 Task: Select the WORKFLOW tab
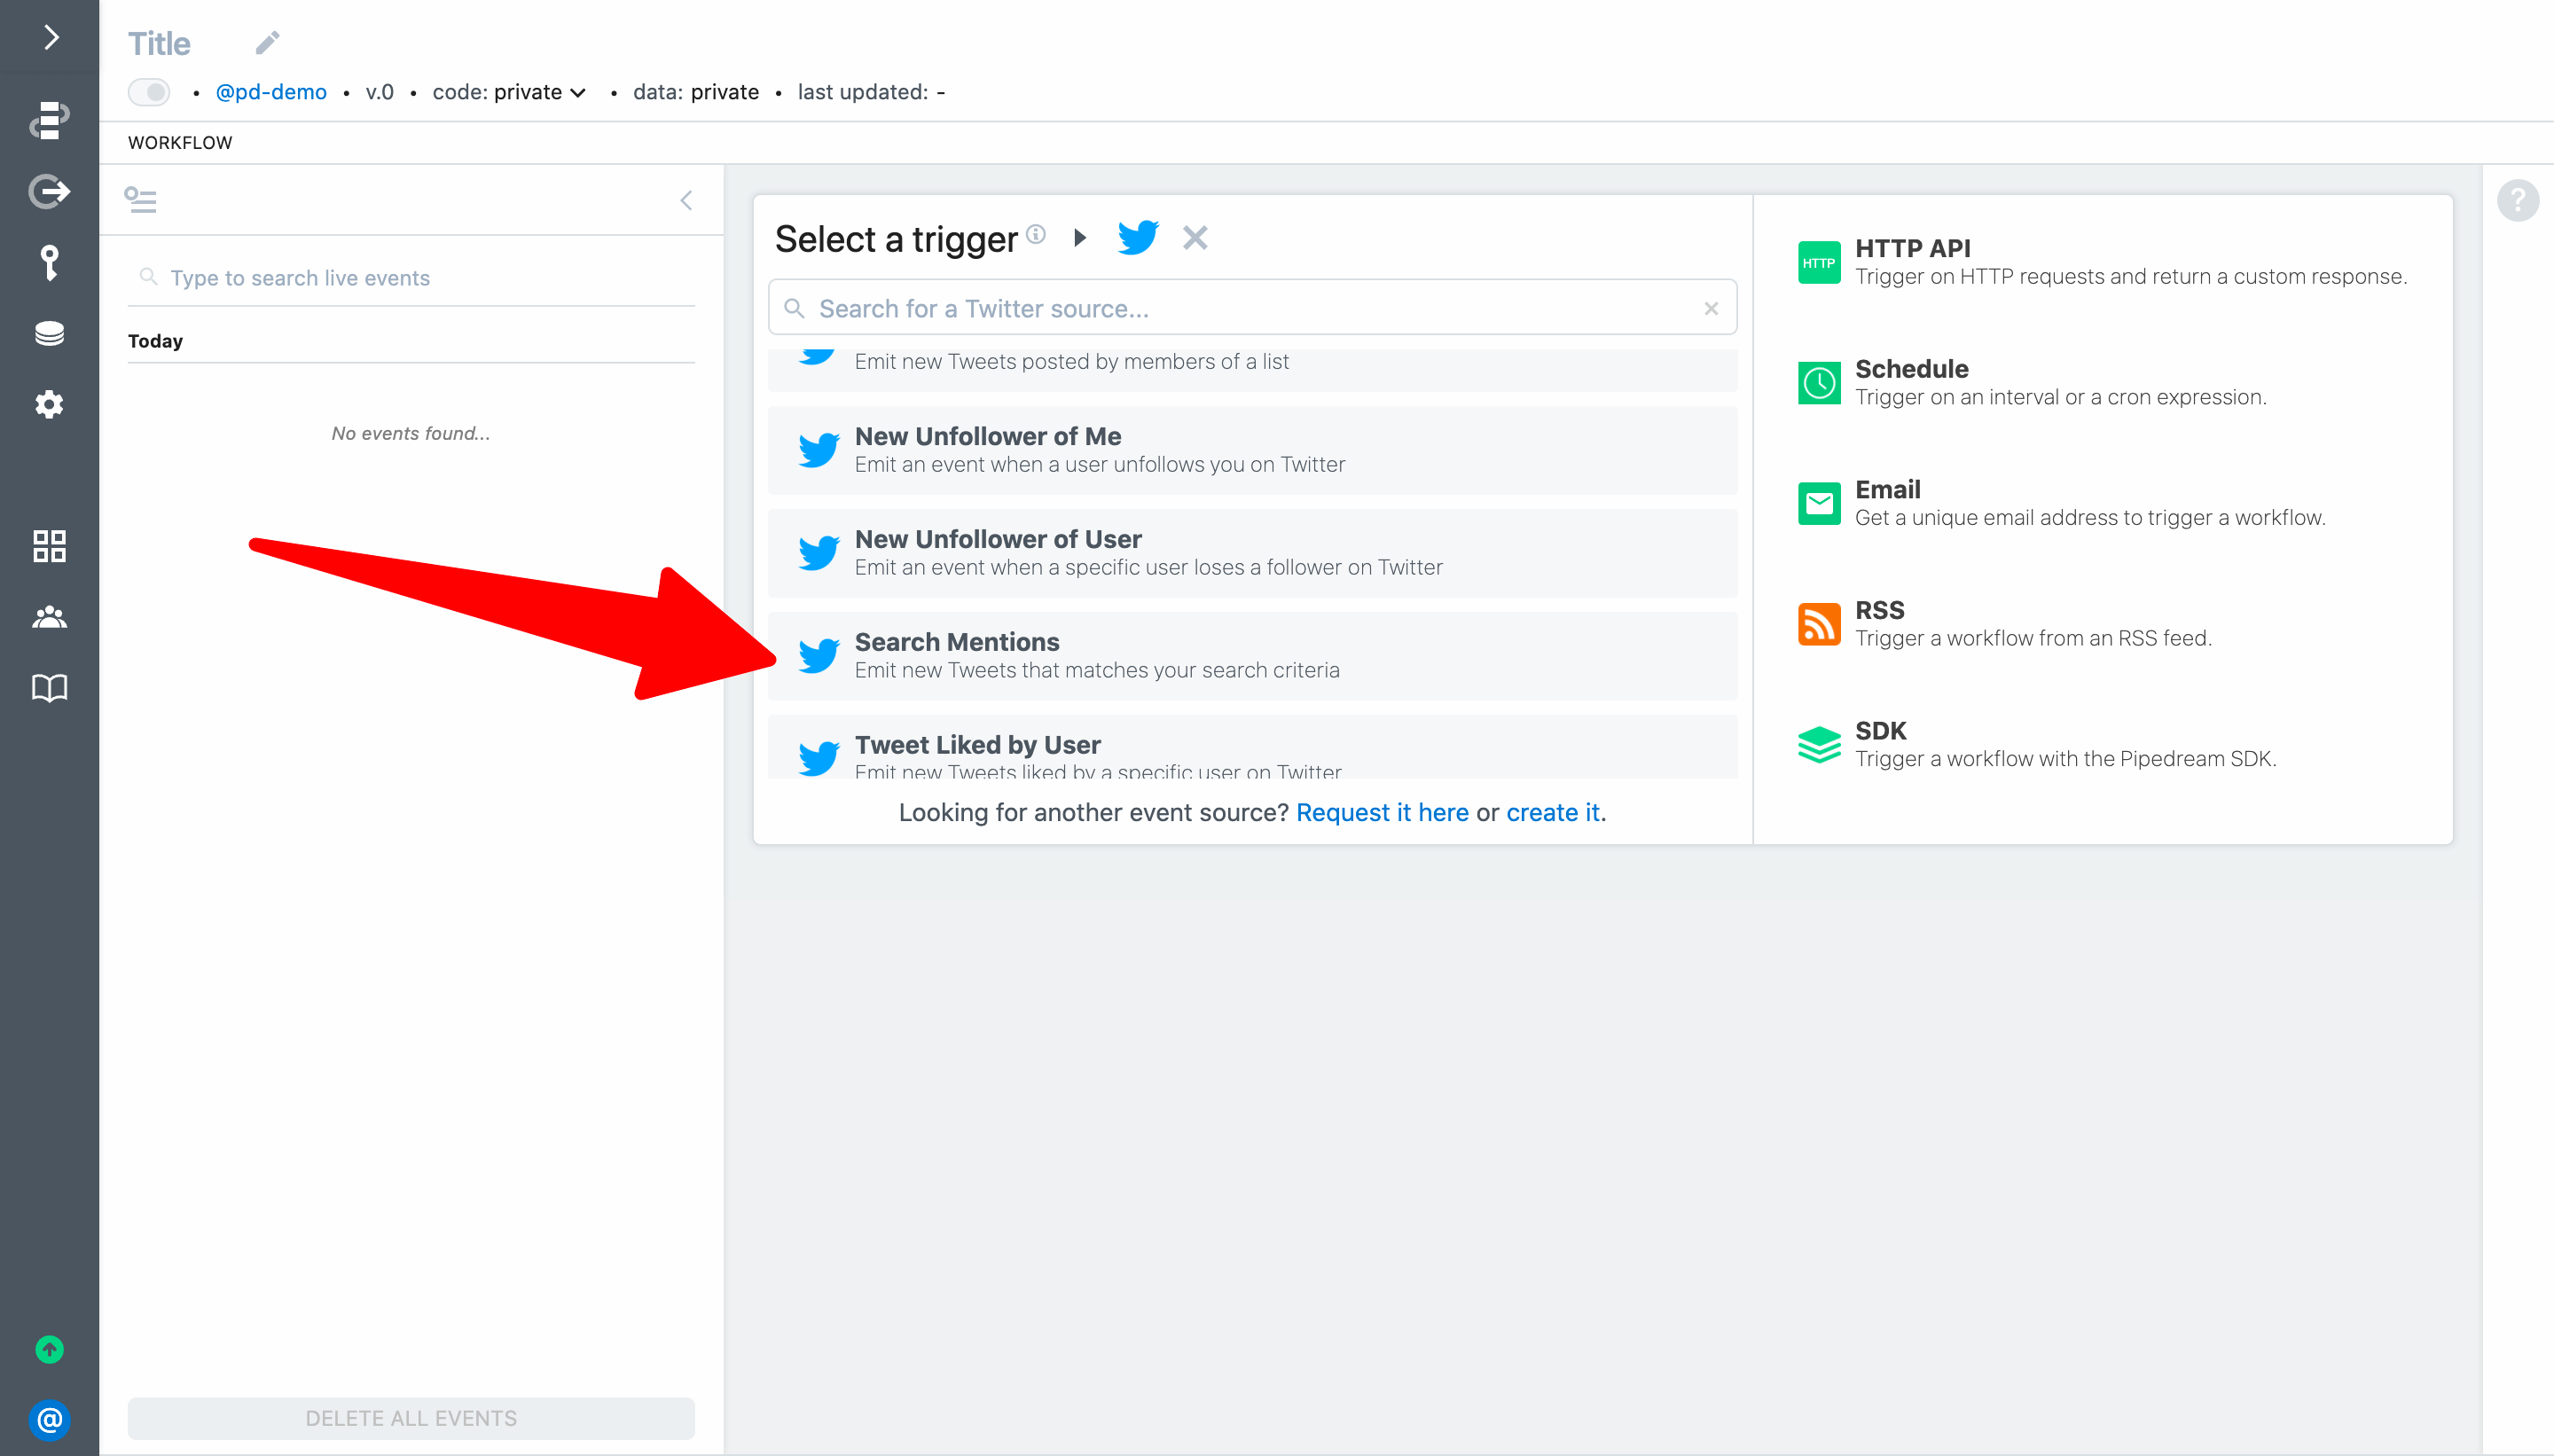(180, 143)
